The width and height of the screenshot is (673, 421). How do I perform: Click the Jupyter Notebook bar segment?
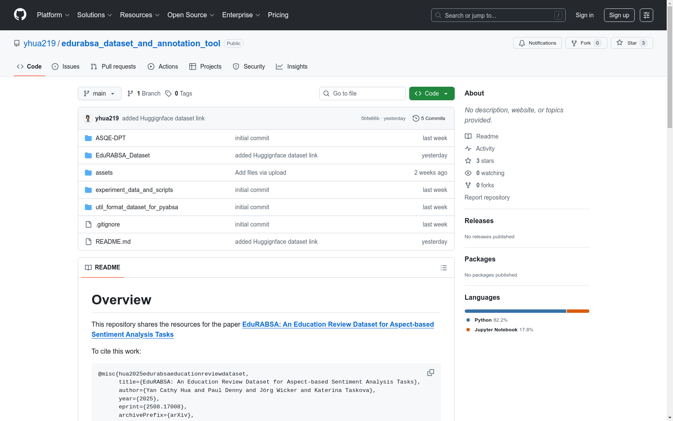point(578,311)
